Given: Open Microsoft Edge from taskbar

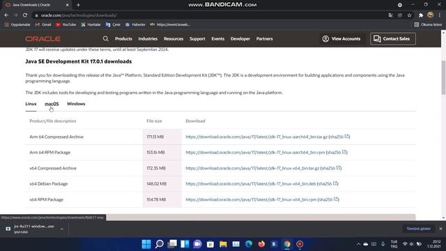Looking at the screenshot, I should pyautogui.click(x=249, y=244).
